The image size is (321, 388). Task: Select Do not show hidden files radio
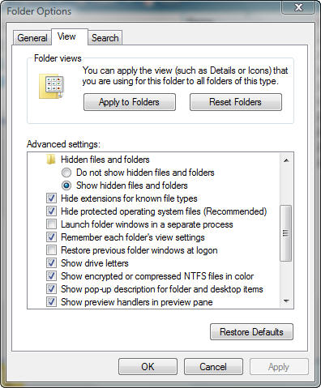point(66,173)
